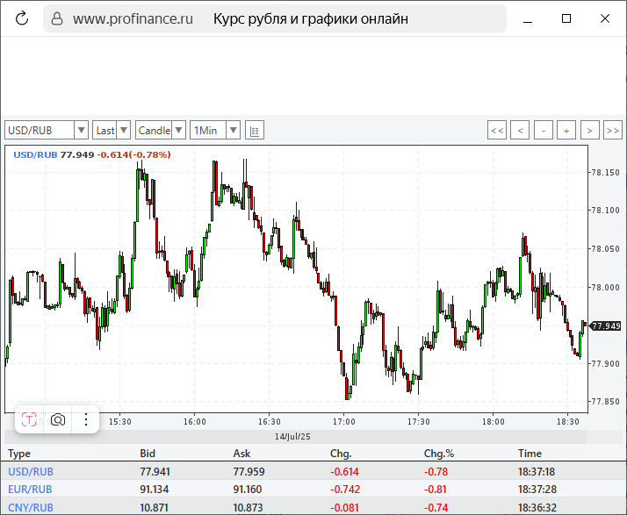
Task: Open the USD/RUB instrument dropdown
Action: (47, 130)
